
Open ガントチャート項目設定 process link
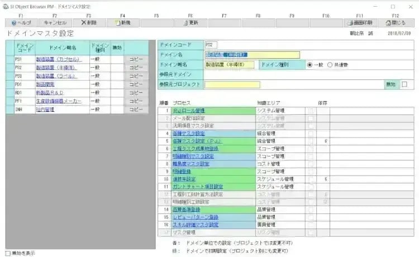[x=198, y=187]
